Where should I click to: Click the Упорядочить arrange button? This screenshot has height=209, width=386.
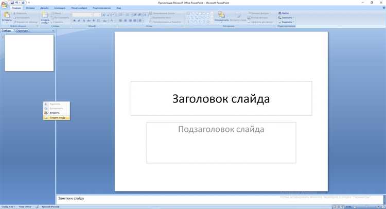pos(221,16)
